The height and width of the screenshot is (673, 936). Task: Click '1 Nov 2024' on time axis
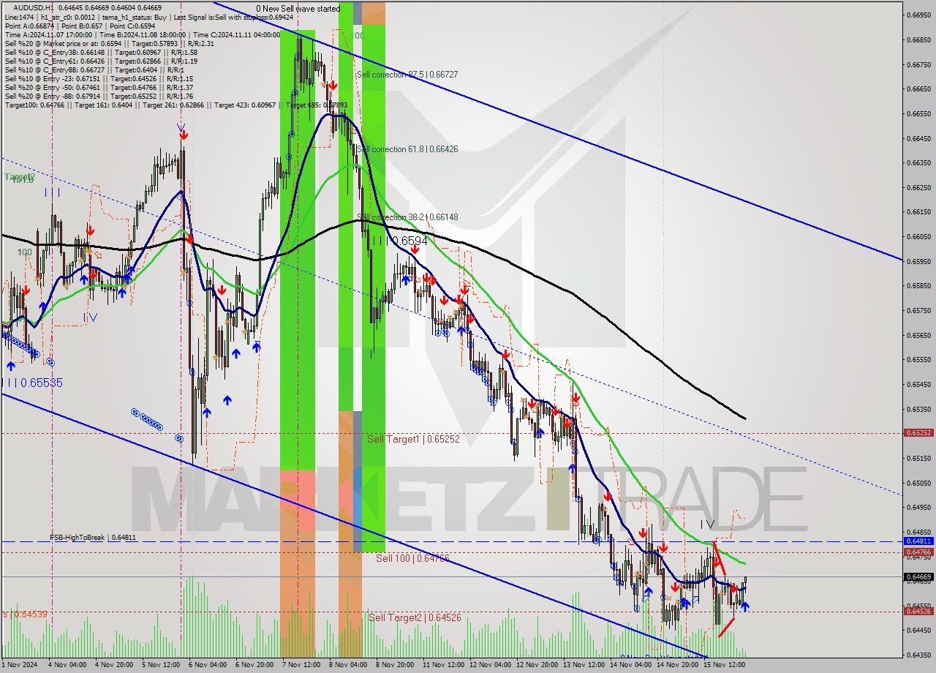coord(18,665)
